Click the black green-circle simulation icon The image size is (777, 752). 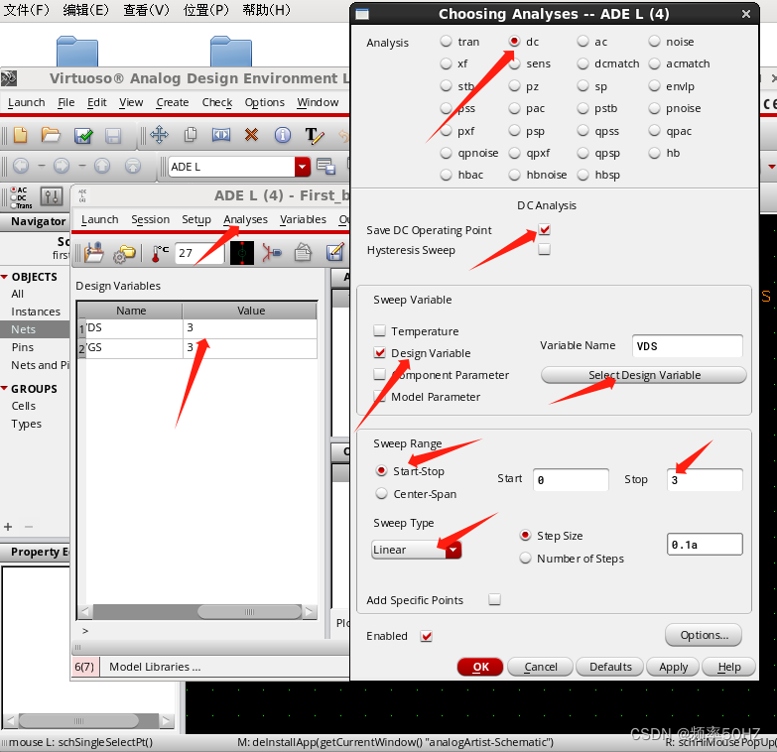click(242, 253)
